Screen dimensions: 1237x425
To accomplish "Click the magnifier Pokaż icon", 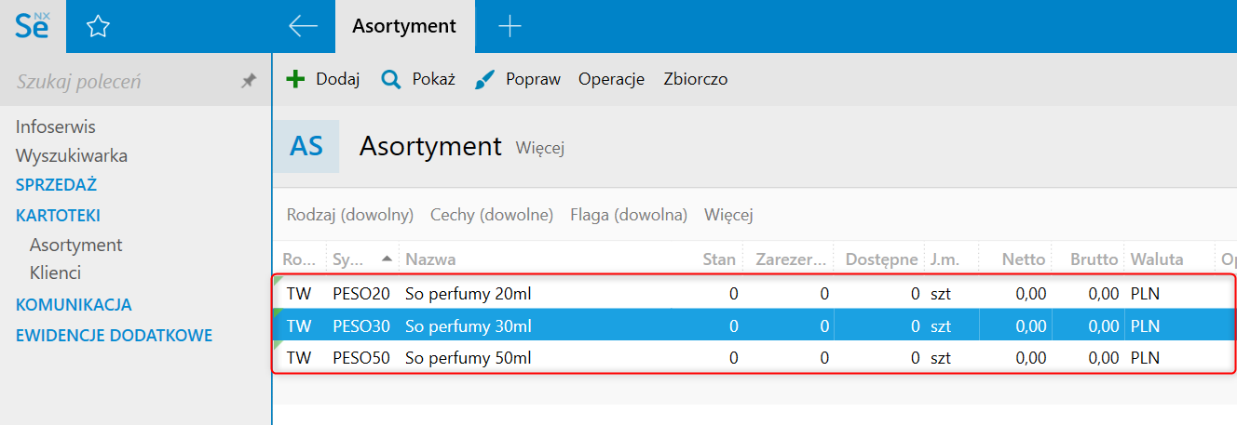I will tap(391, 80).
